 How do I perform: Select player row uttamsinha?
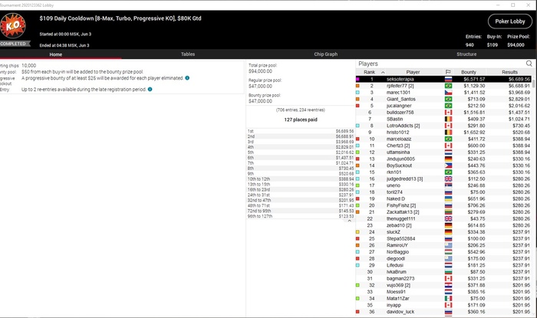443,152
